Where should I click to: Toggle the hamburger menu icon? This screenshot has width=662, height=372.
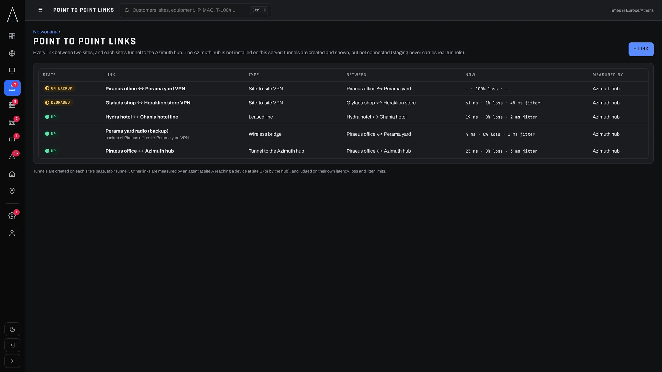click(x=40, y=10)
